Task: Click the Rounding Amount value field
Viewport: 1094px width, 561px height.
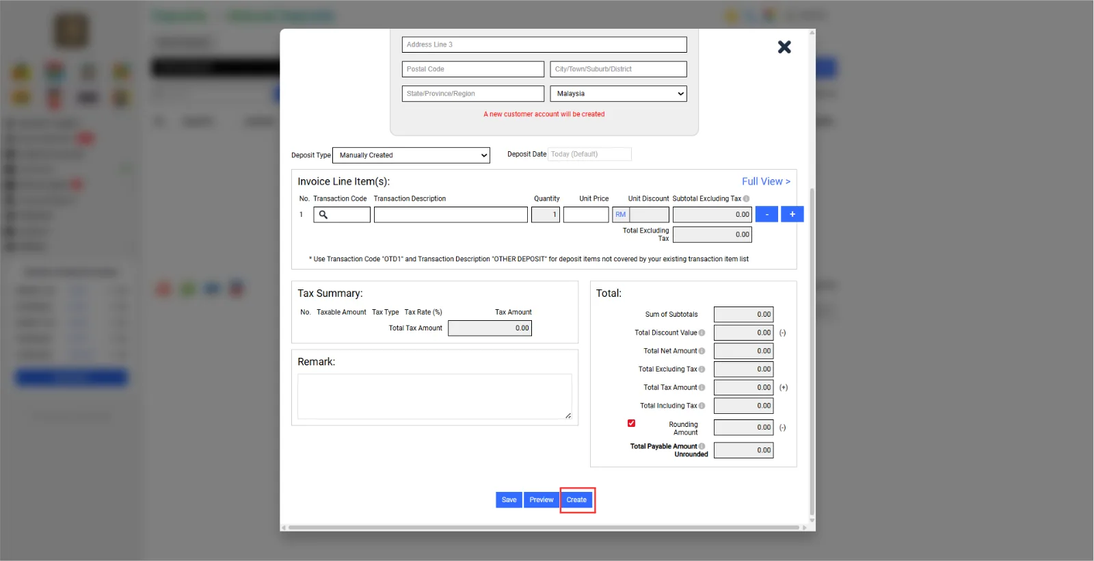Action: (744, 428)
